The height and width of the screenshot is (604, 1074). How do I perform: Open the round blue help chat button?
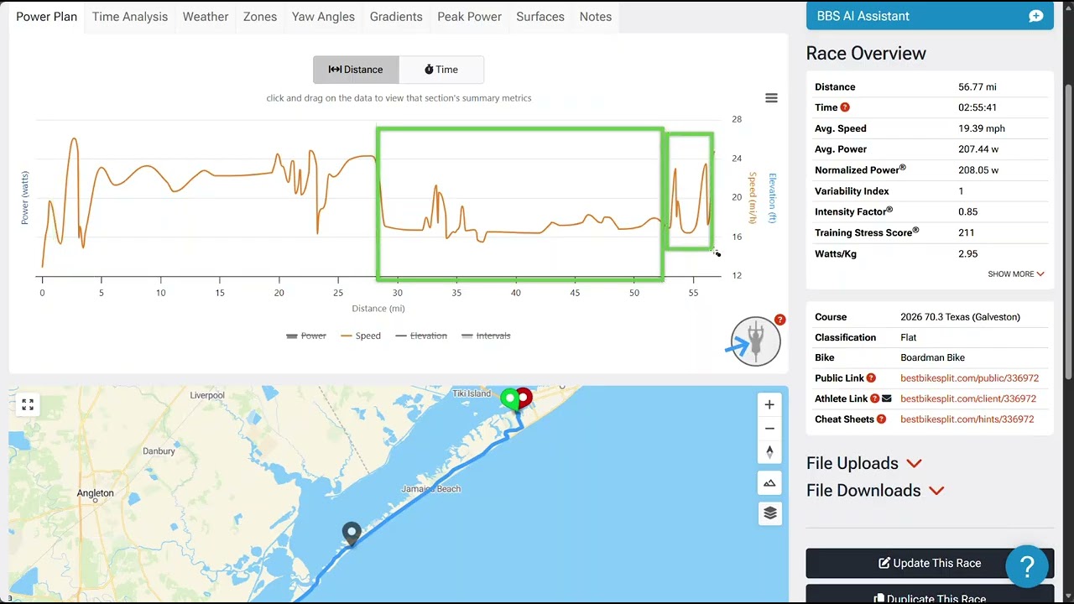(x=1026, y=566)
